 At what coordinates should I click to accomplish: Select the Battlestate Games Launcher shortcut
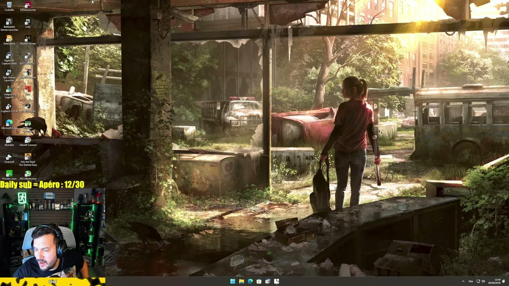coord(9,25)
